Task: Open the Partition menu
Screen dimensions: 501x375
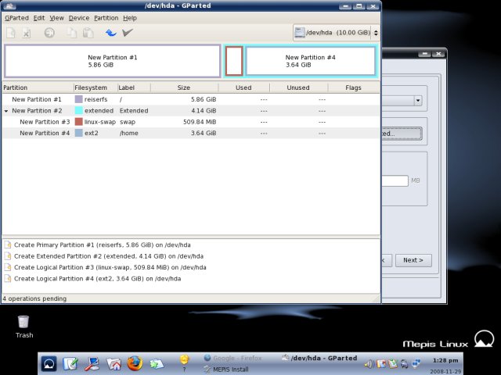Action: pos(105,17)
